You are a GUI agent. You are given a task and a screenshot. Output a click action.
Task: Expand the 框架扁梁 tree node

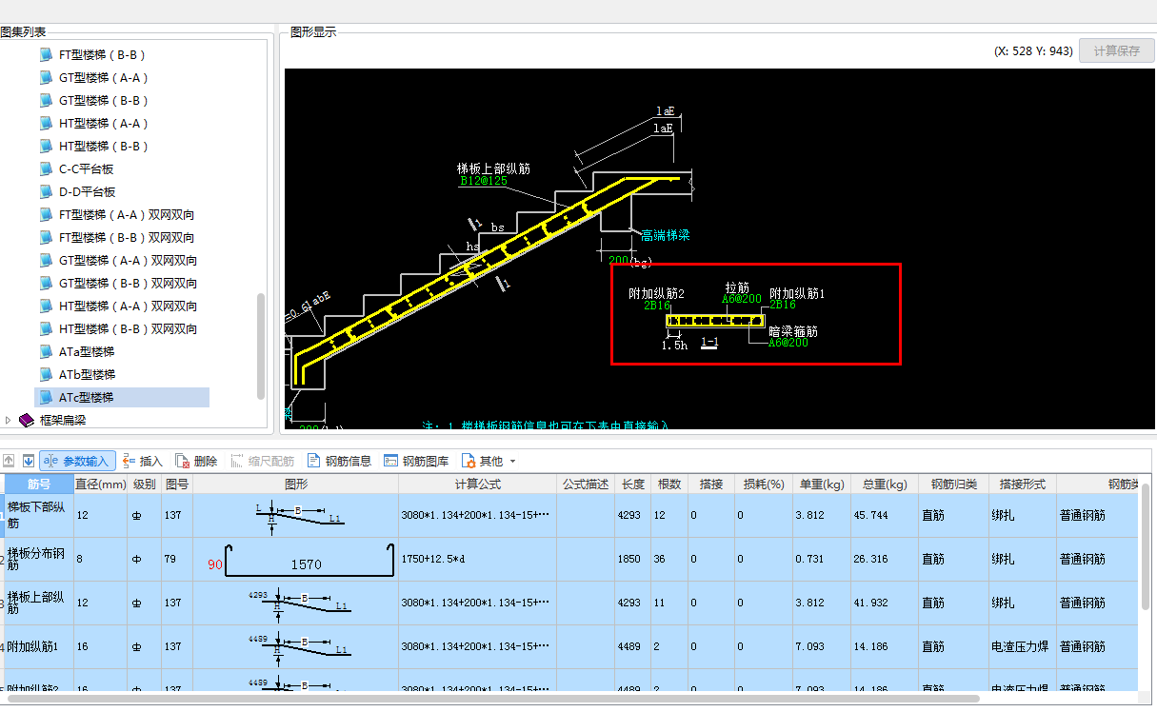point(9,420)
